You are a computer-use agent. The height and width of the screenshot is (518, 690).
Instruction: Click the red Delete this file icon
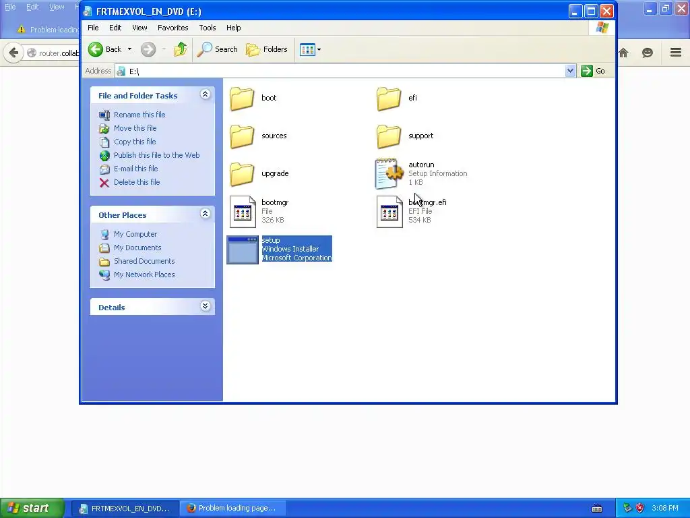point(104,182)
